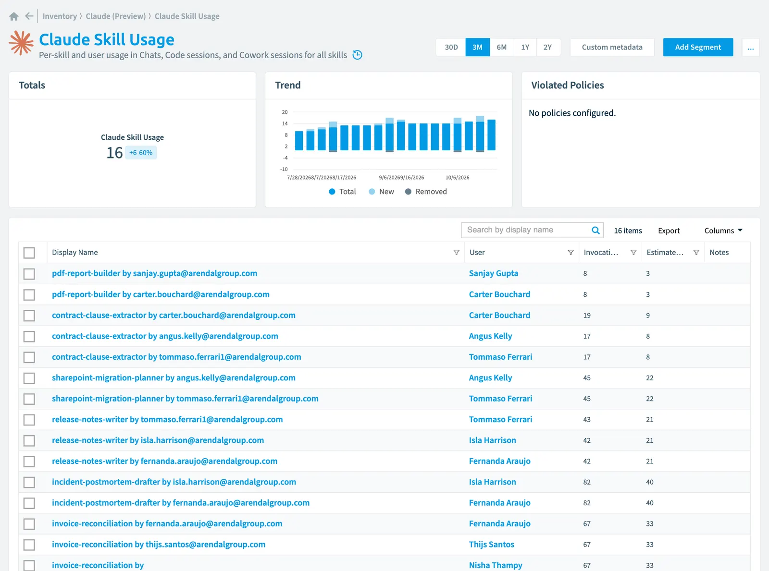The width and height of the screenshot is (769, 571).
Task: Open the Sanjay Gupta user link
Action: (494, 273)
